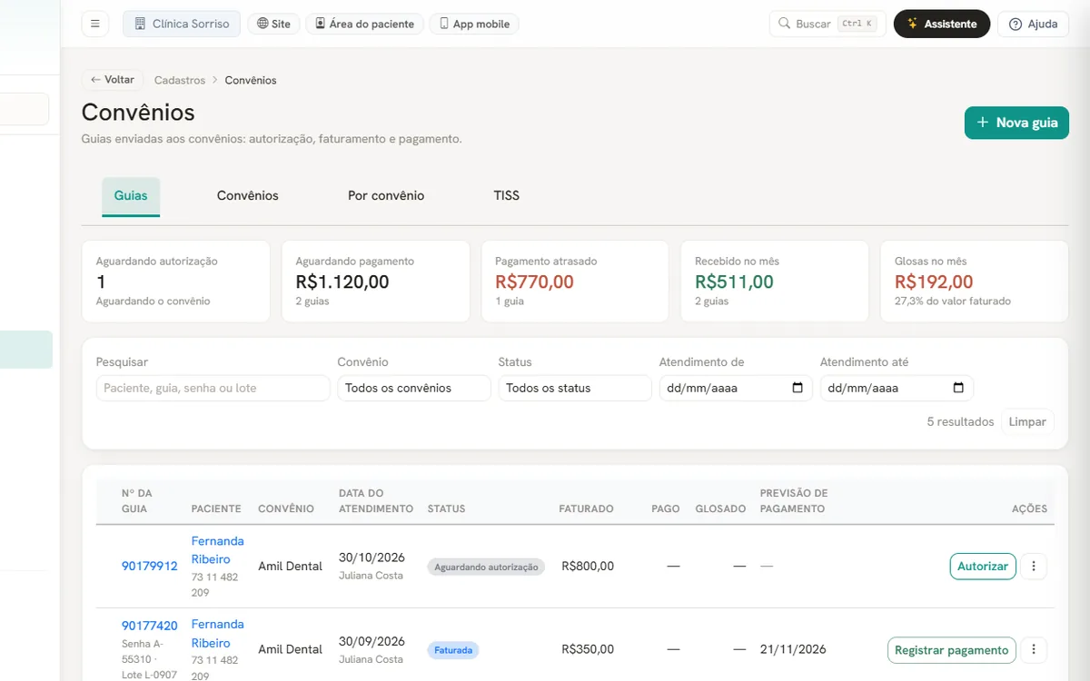
Task: Click the Site globe icon
Action: tap(263, 24)
